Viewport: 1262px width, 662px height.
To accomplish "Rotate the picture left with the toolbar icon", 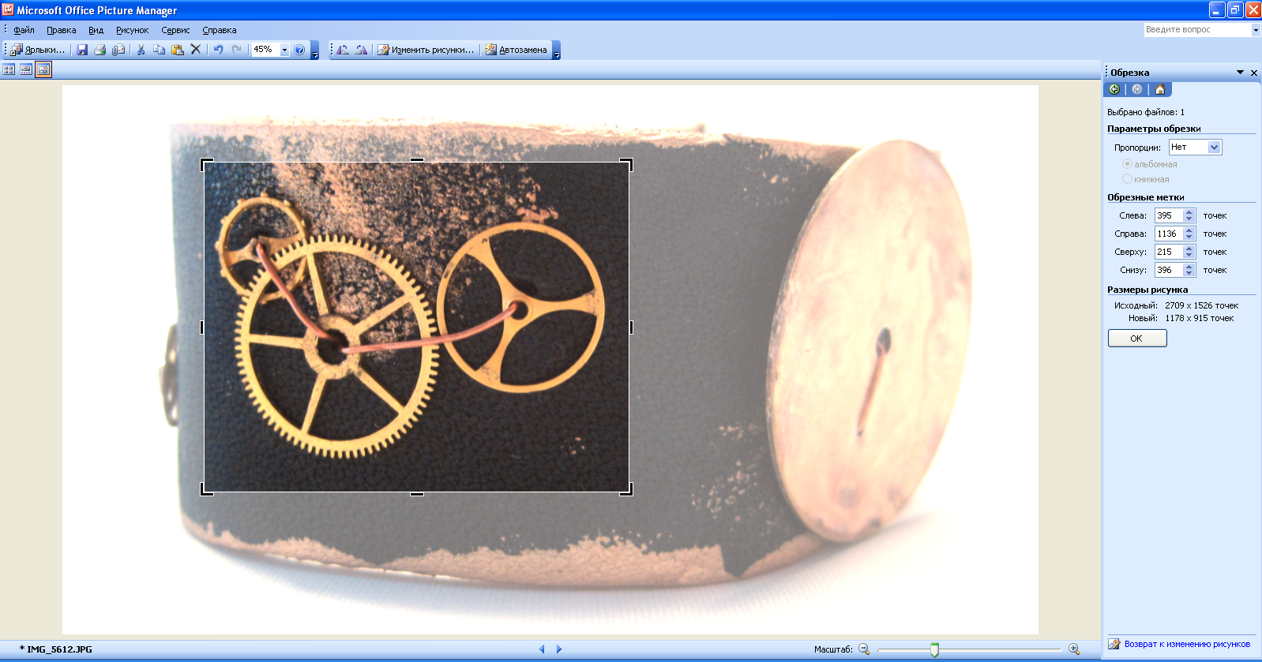I will pyautogui.click(x=343, y=50).
